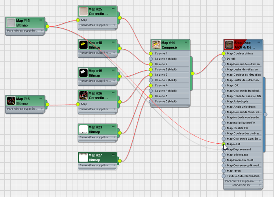
Task: Click the Map #27 output socket
Action: 120,161
